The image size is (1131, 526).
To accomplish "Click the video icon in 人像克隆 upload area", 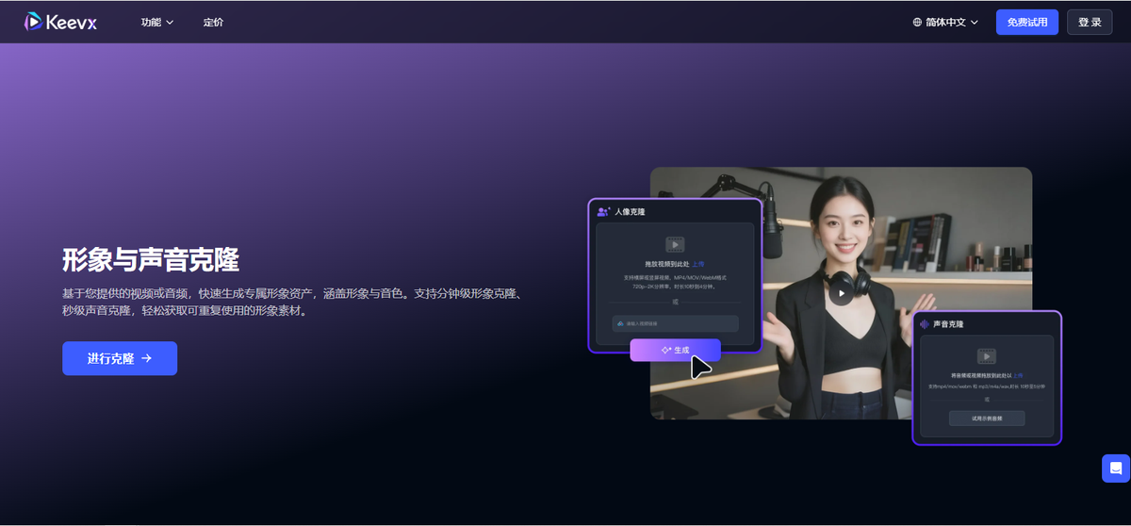I will (x=675, y=244).
